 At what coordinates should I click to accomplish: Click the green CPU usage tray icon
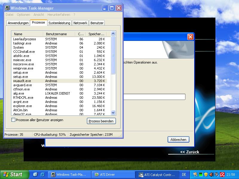point(201,175)
